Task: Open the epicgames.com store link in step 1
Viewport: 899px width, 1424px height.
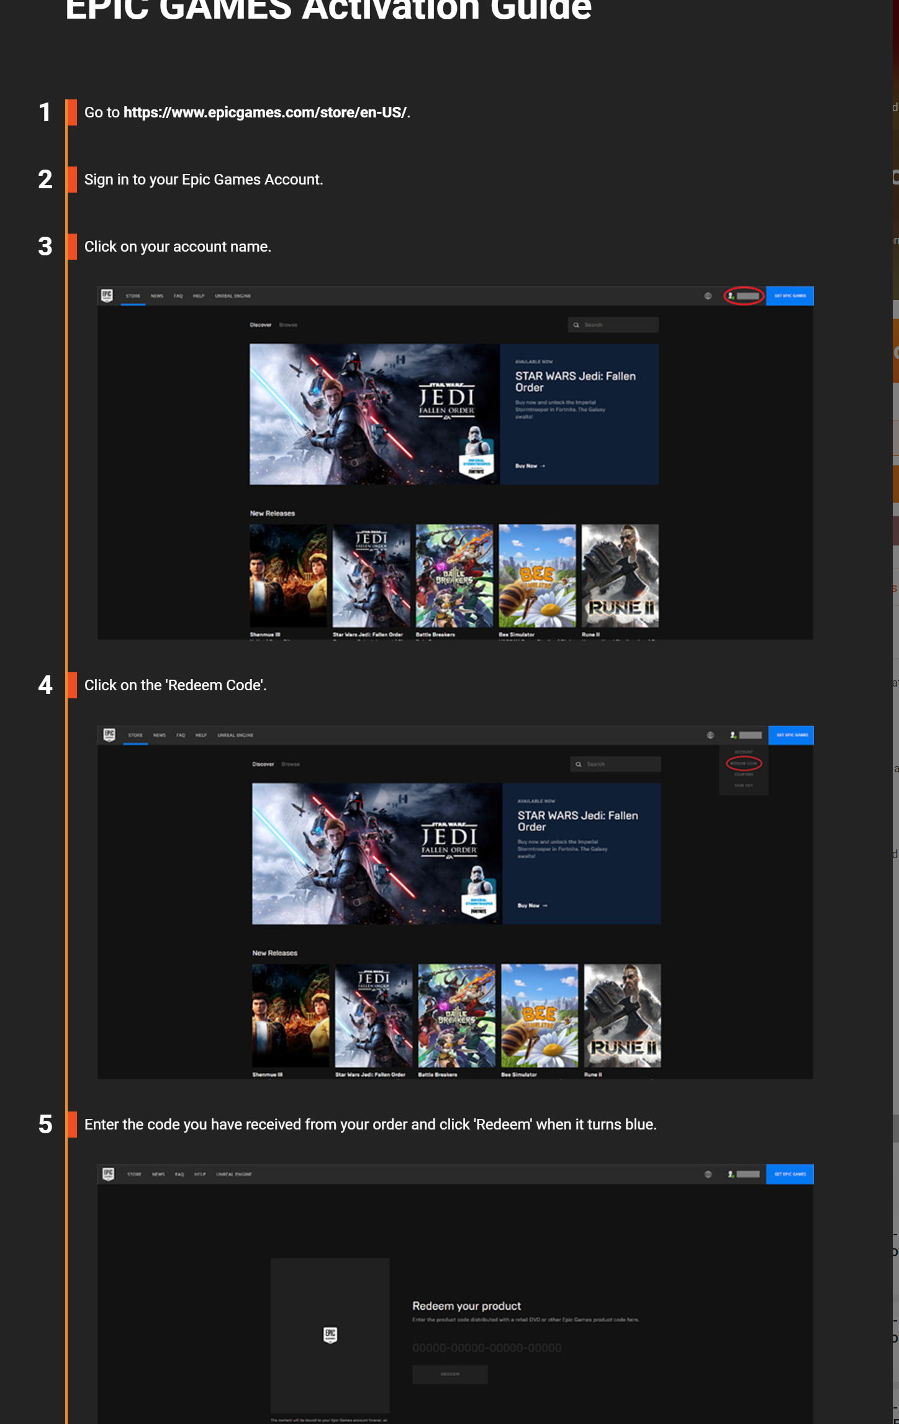Action: [265, 112]
